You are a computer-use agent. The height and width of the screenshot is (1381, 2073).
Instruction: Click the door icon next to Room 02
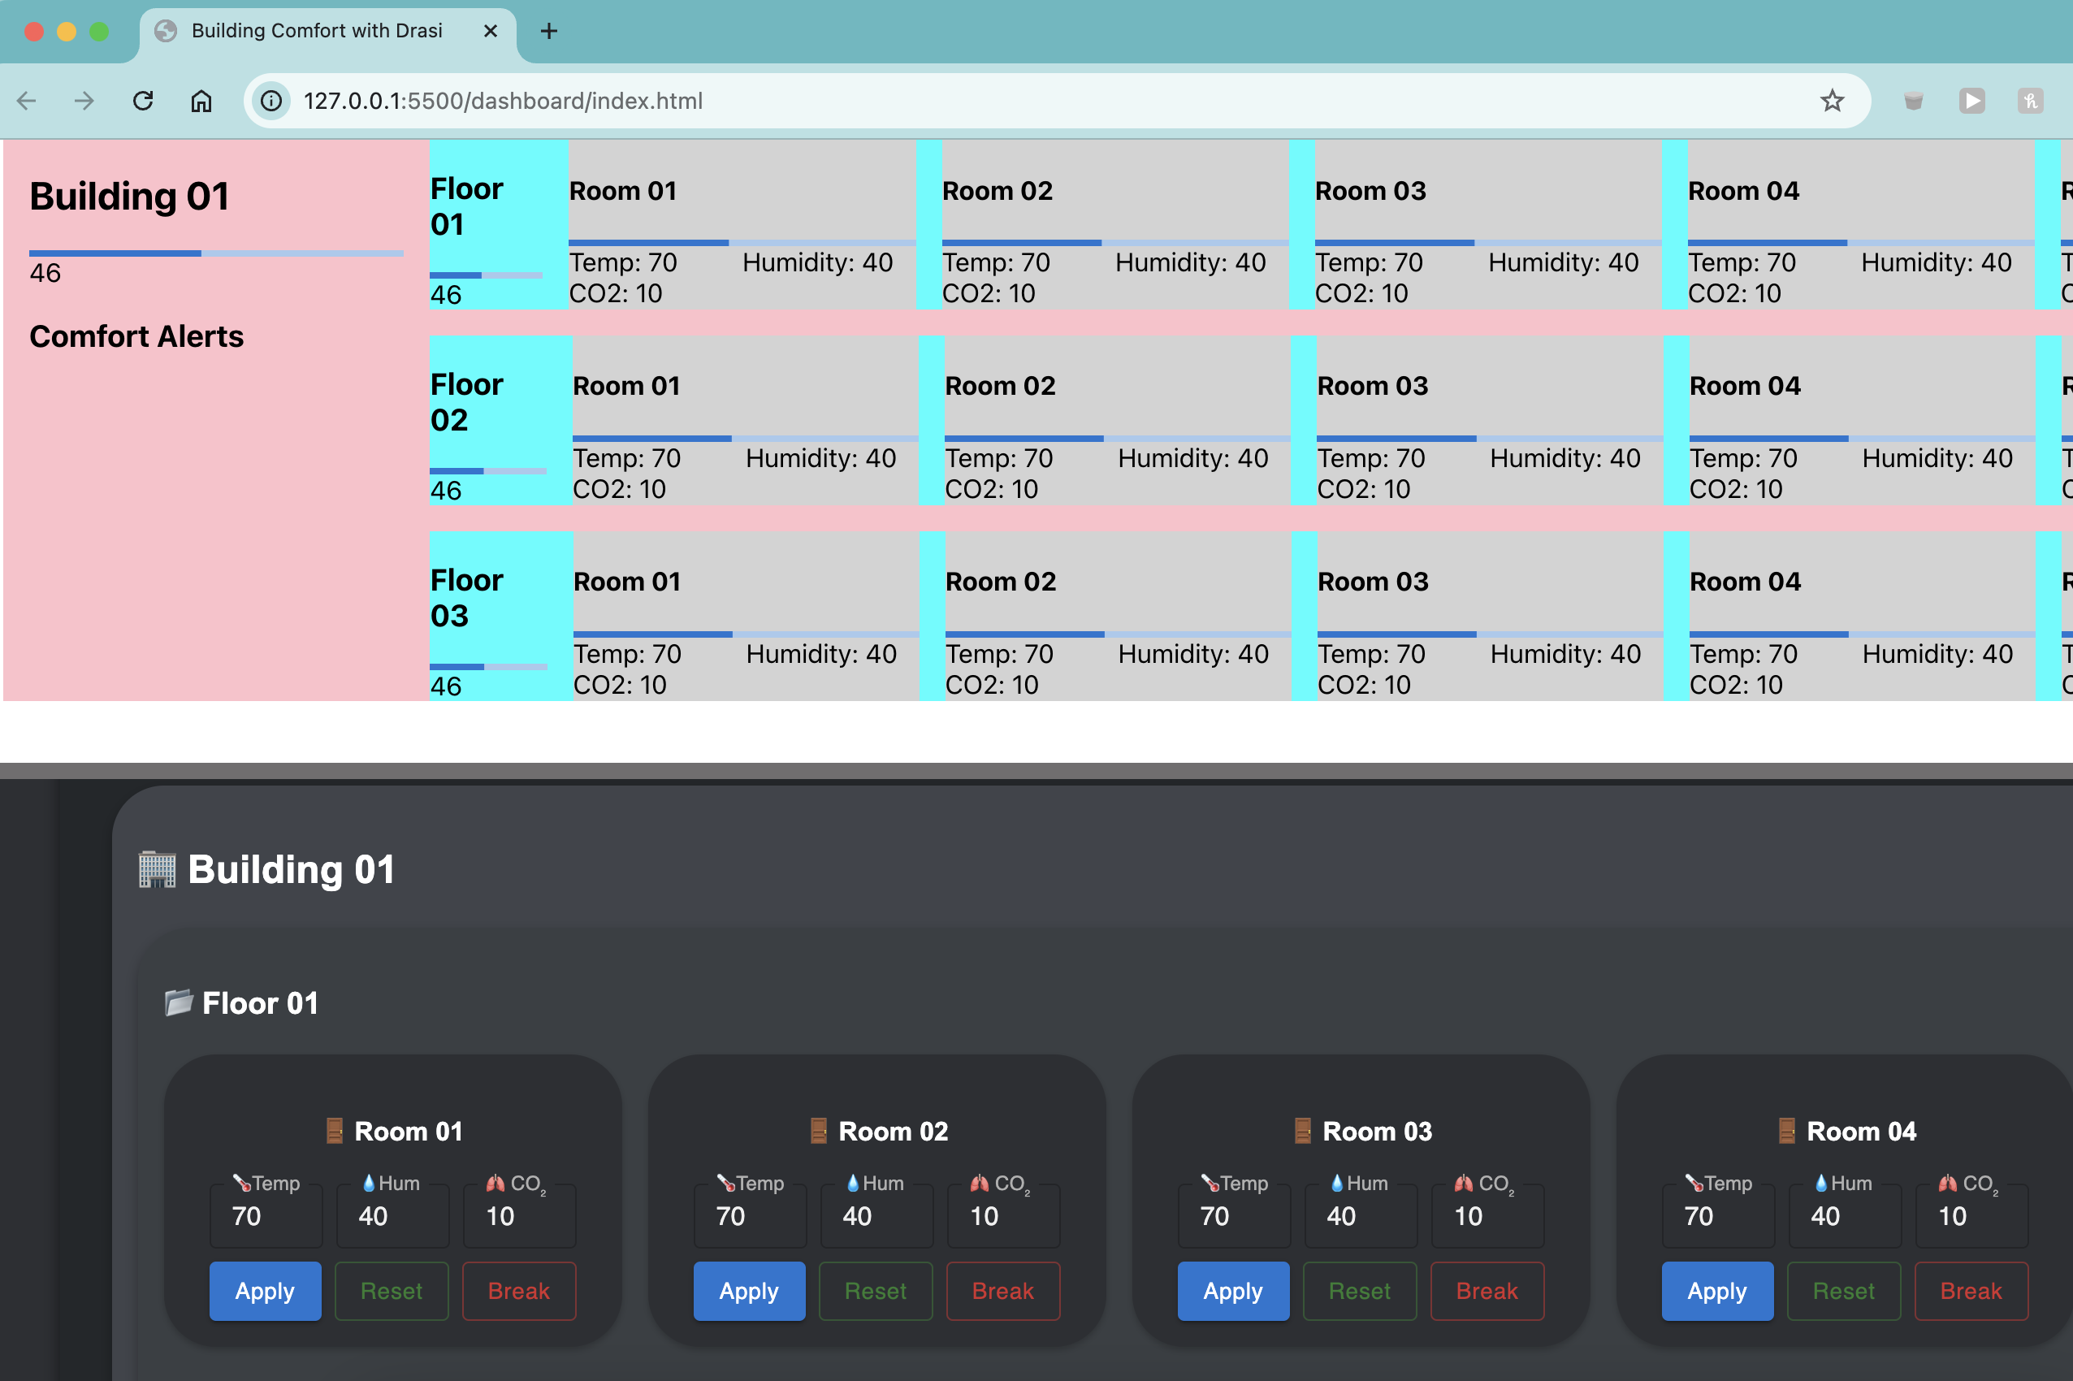[x=818, y=1131]
